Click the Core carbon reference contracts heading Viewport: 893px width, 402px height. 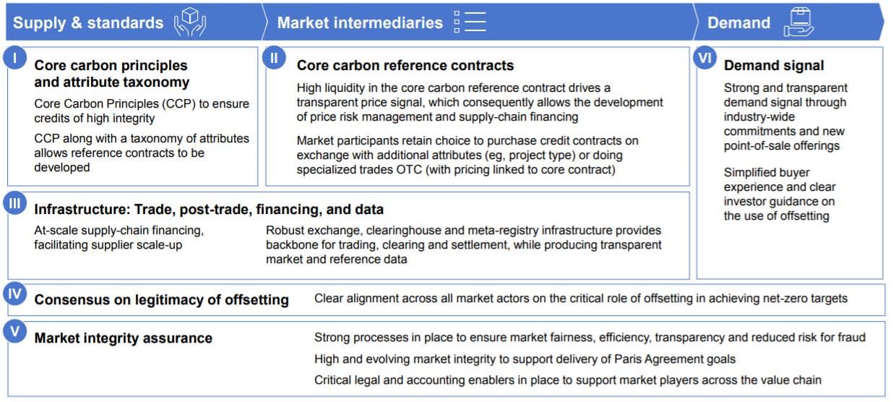(x=405, y=65)
